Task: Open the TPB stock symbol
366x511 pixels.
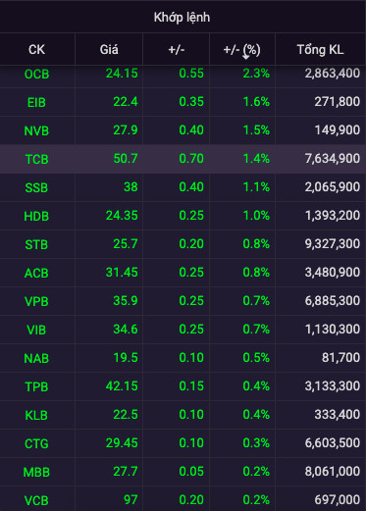Action: click(x=36, y=386)
